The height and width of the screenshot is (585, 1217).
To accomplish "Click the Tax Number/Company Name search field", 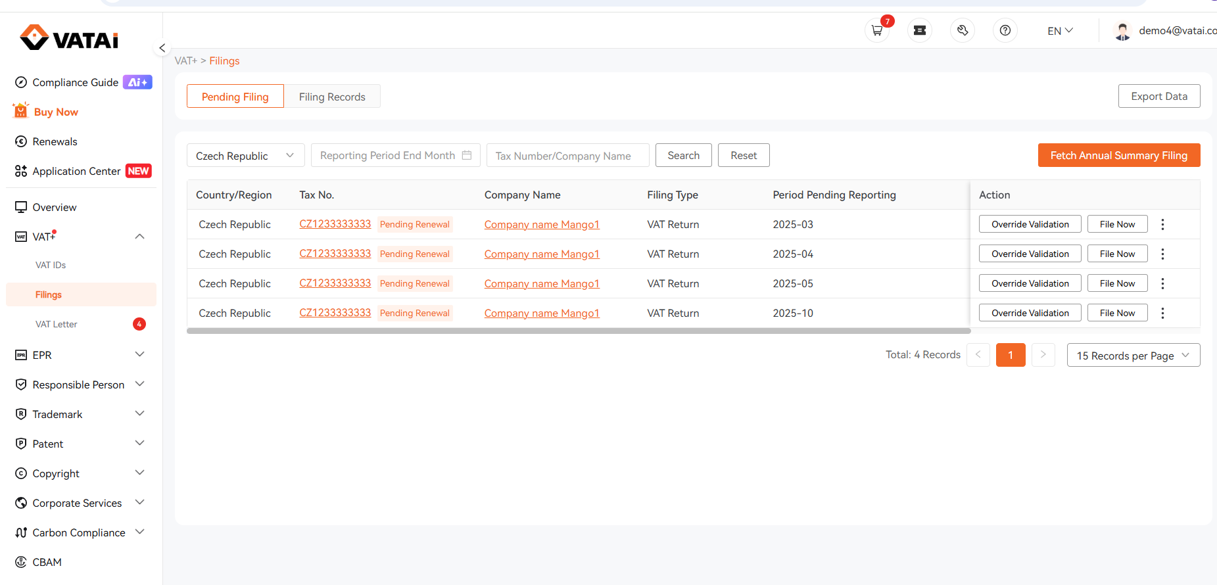I will [568, 155].
